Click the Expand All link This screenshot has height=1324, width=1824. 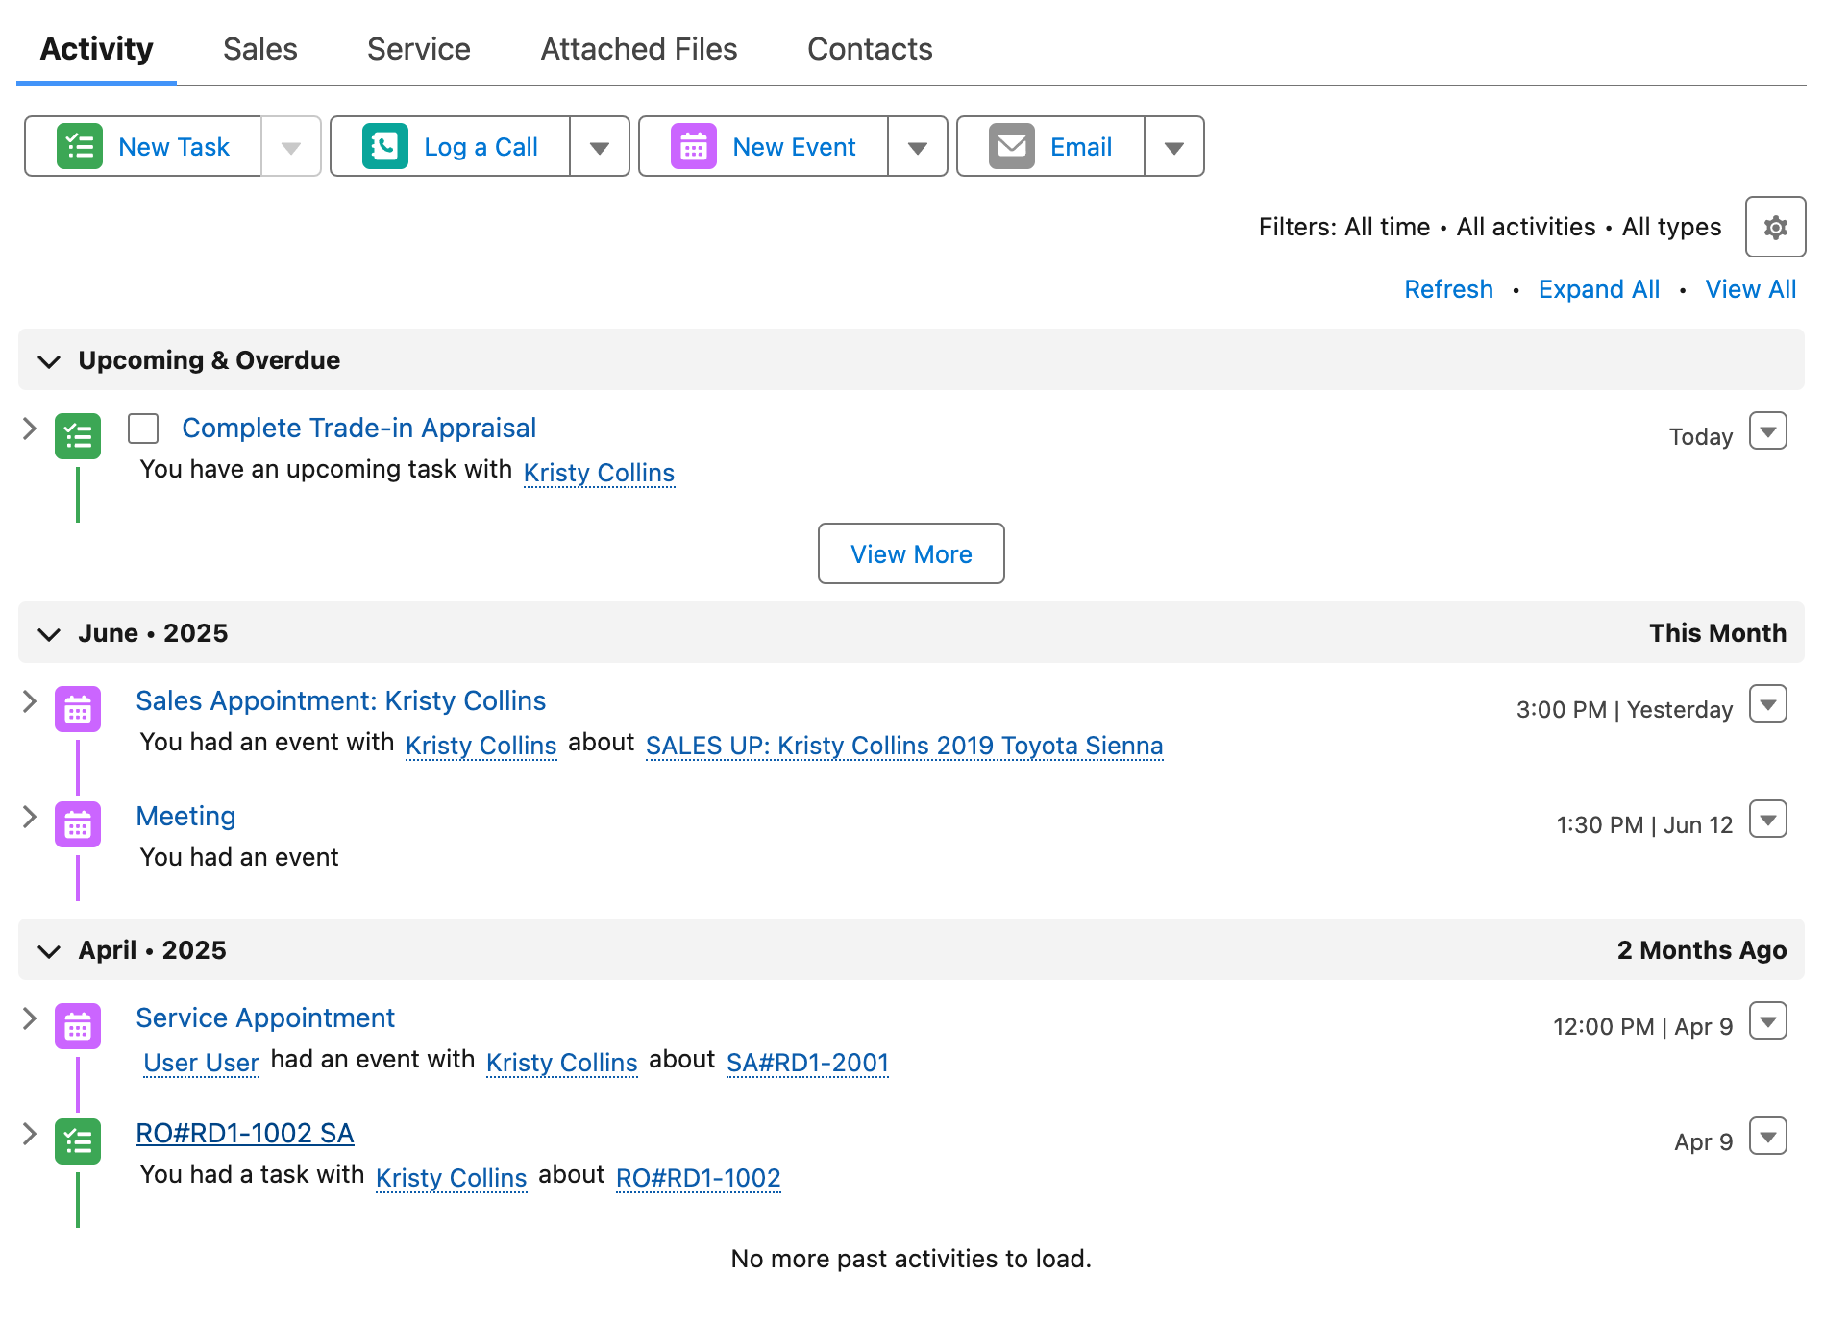(1599, 289)
